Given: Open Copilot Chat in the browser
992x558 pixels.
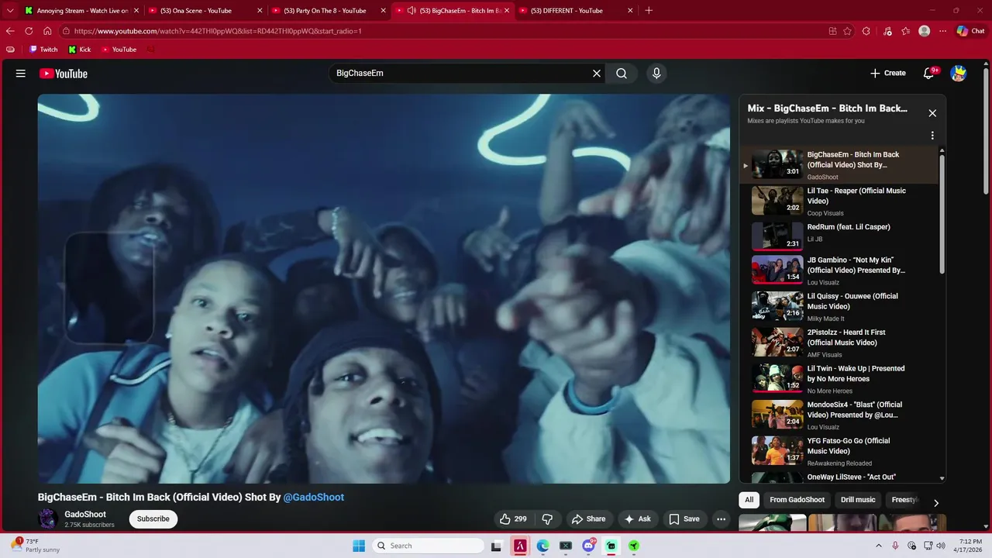Looking at the screenshot, I should [x=972, y=31].
